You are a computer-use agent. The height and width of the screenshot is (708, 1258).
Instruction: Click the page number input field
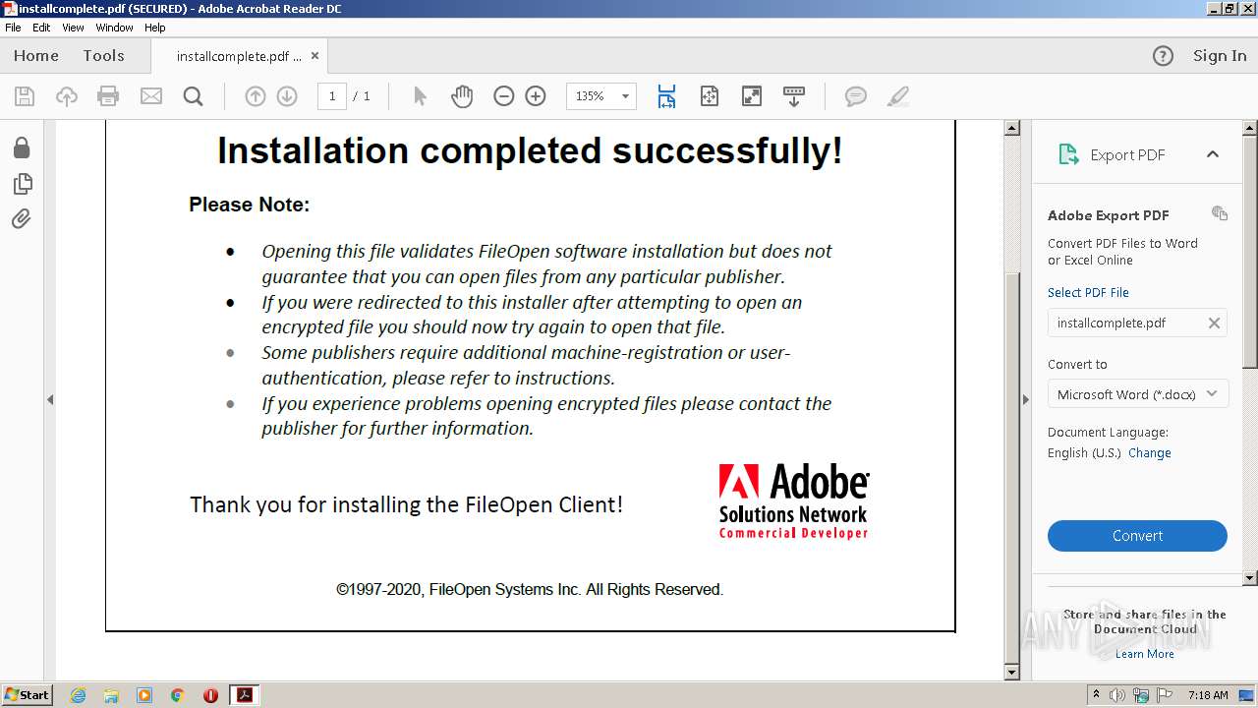pyautogui.click(x=332, y=96)
